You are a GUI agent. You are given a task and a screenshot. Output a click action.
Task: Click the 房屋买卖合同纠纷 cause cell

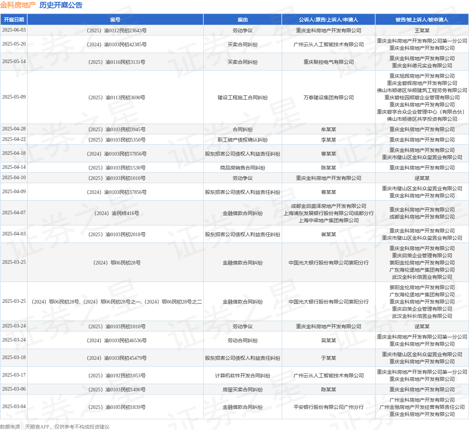[x=243, y=390]
